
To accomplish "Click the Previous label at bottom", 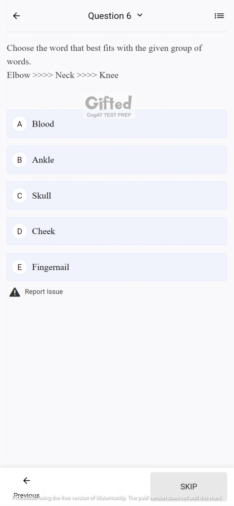I will point(27,495).
